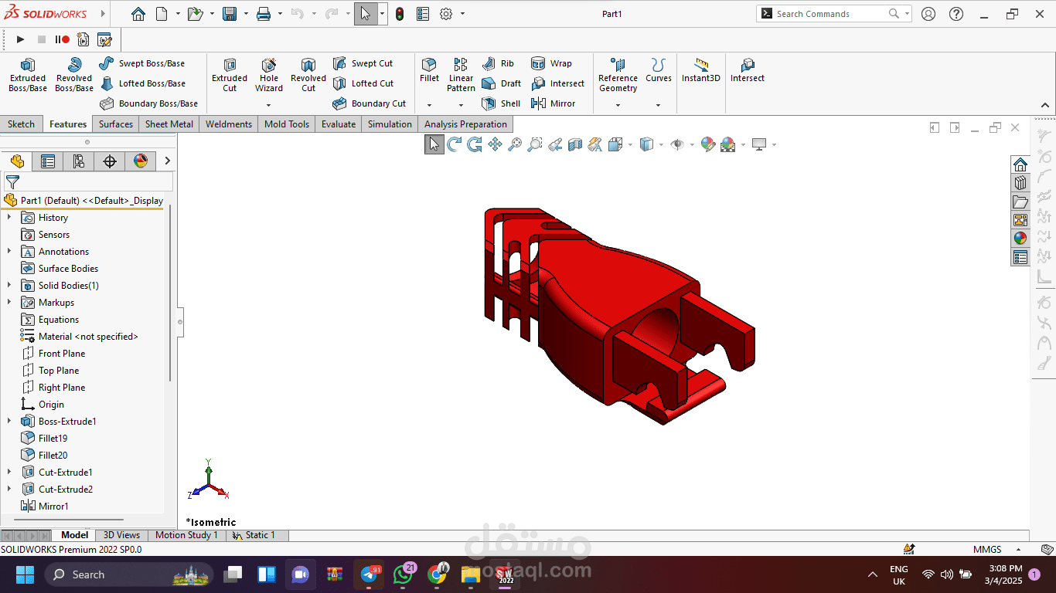
Task: Toggle Instant3D mode
Action: point(701,69)
